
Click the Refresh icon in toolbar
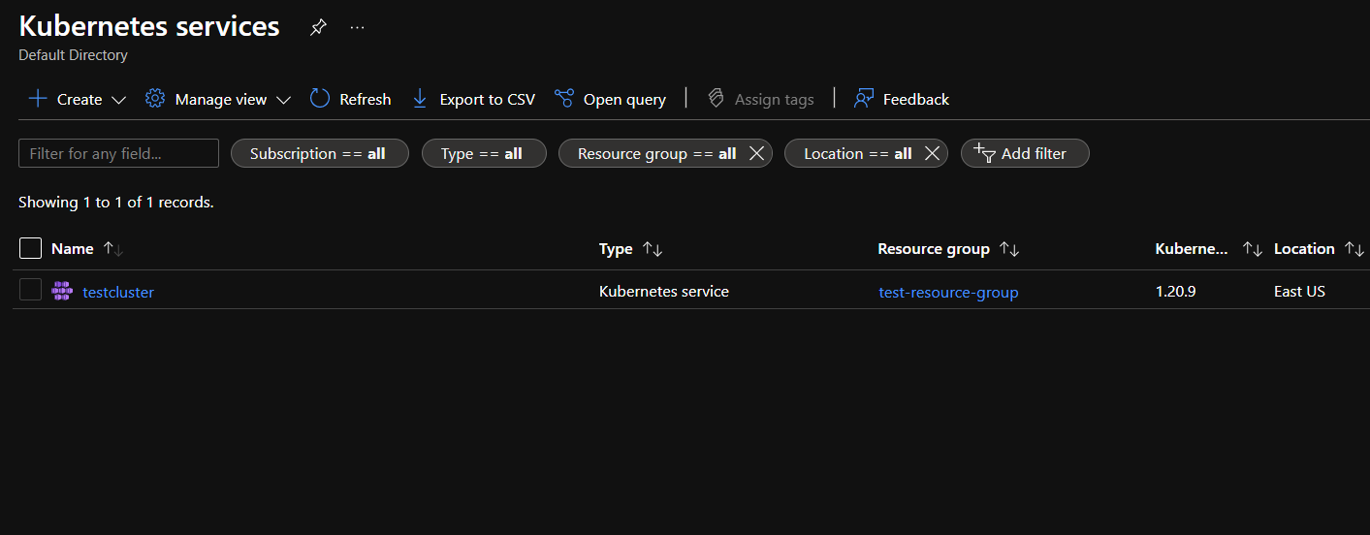pyautogui.click(x=320, y=99)
